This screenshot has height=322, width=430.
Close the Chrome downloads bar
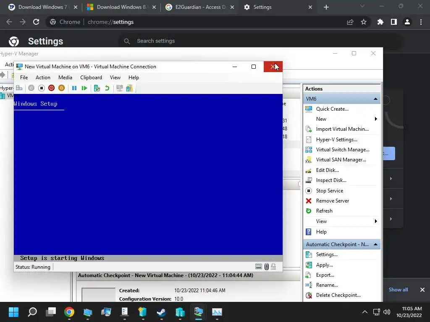(422, 290)
